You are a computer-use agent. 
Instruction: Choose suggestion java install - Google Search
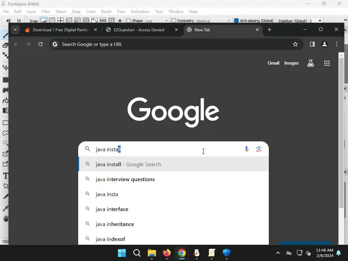[x=174, y=164]
